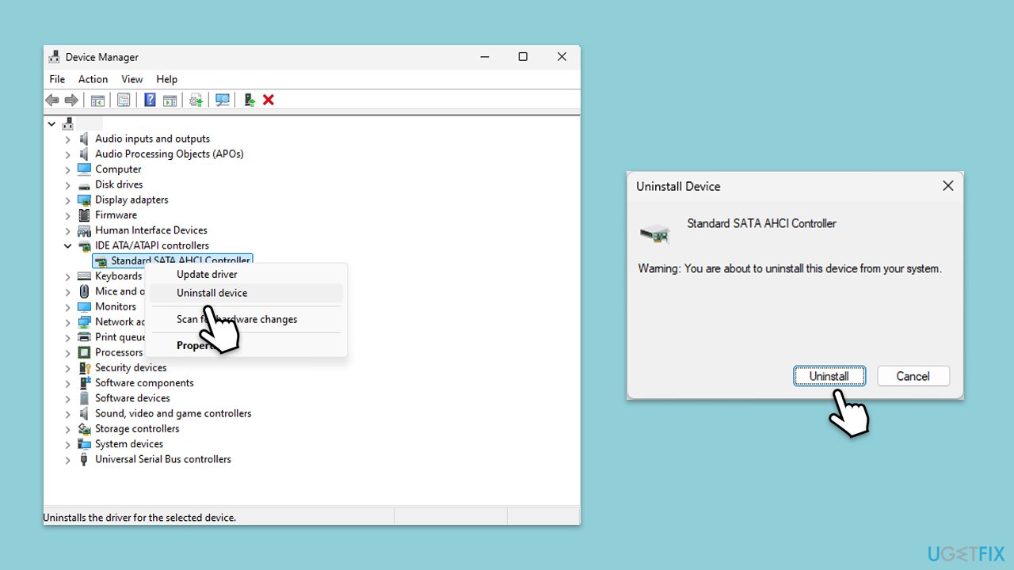Click the Human Interface Devices icon
The image size is (1014, 570).
[x=84, y=230]
